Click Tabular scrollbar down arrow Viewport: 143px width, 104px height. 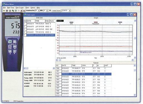click(x=135, y=95)
